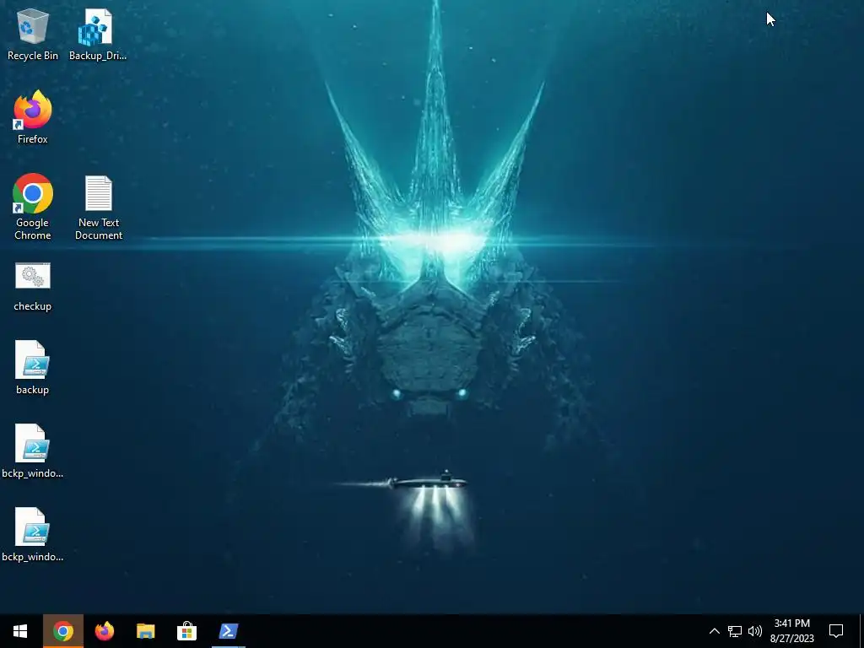Show hidden system tray icons

click(x=714, y=631)
